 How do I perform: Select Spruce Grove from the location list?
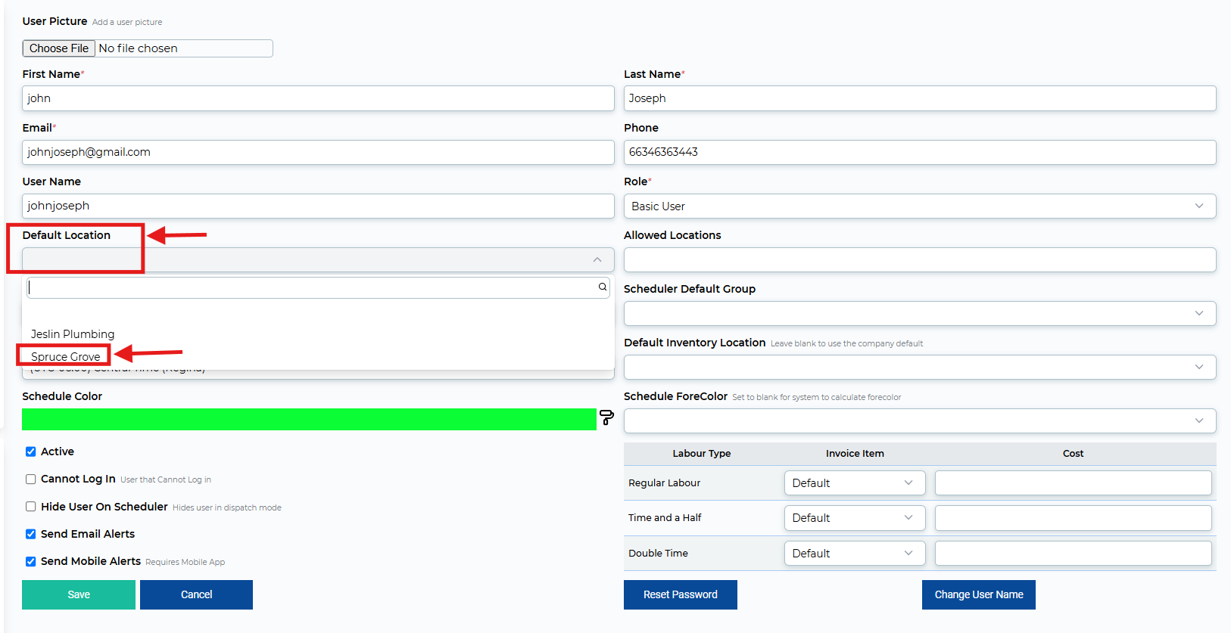[66, 357]
